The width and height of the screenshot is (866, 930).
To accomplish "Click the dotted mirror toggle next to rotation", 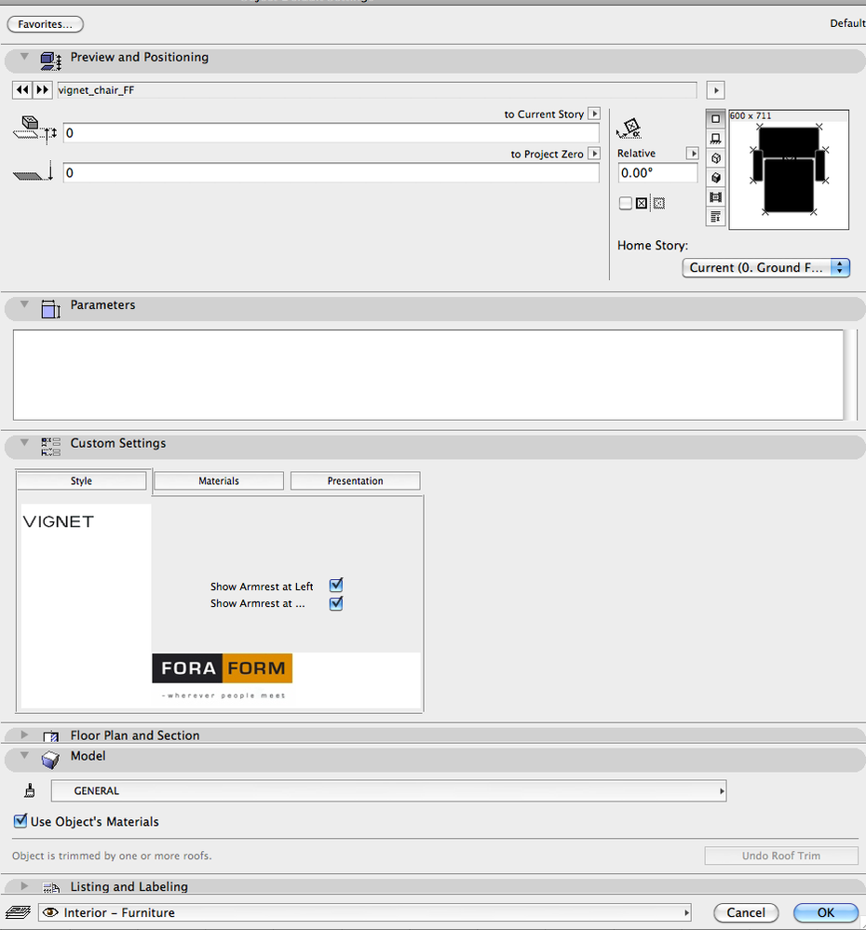I will tap(658, 203).
